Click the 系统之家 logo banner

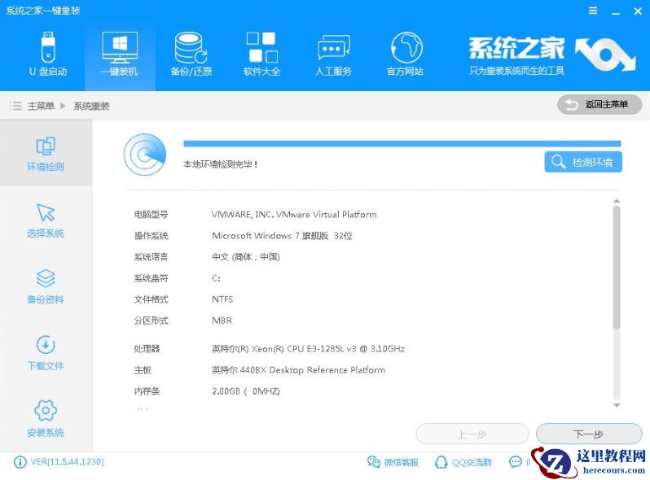click(x=552, y=55)
